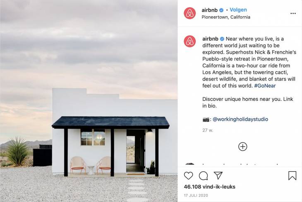Click the verified badge next to header airbnb

[221, 10]
